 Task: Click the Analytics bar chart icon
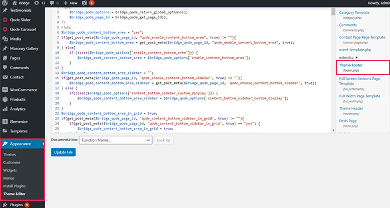point(5,109)
